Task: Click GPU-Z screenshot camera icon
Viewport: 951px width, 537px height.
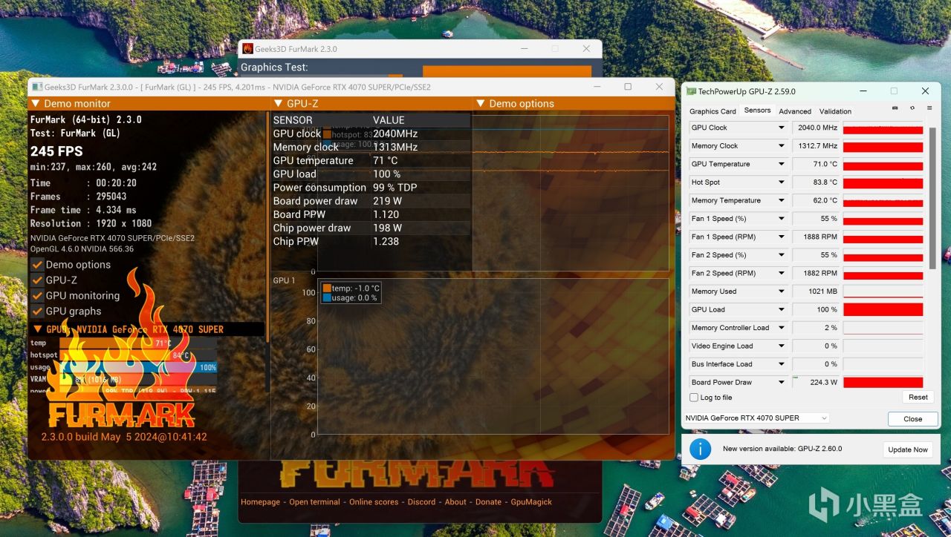Action: (896, 108)
